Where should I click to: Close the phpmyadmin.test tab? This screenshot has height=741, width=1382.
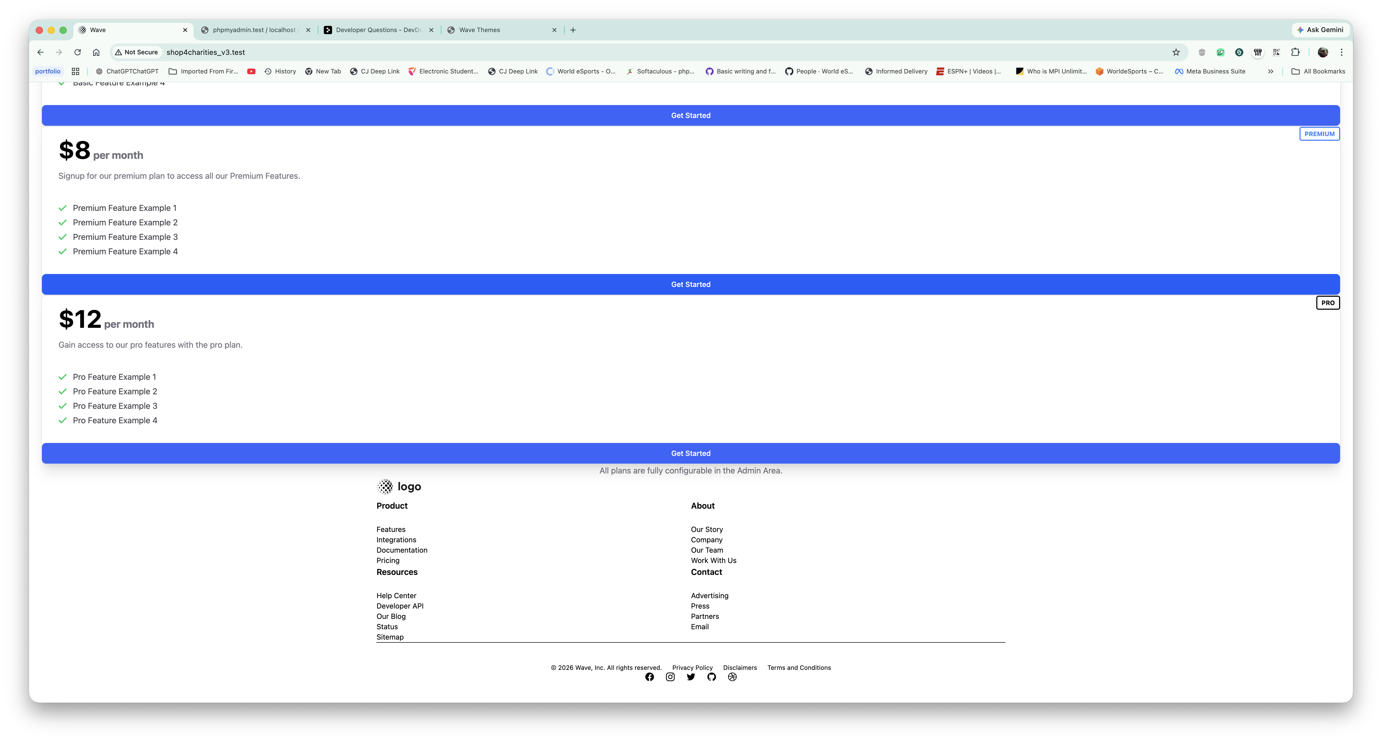pyautogui.click(x=308, y=30)
